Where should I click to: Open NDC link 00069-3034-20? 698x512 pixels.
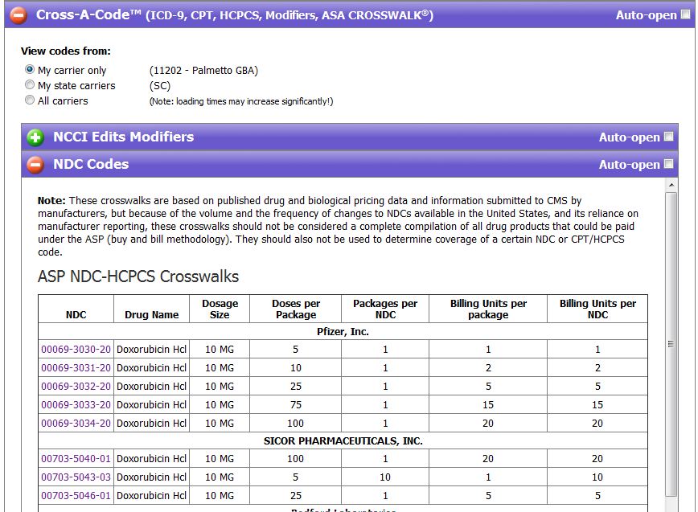(x=76, y=423)
